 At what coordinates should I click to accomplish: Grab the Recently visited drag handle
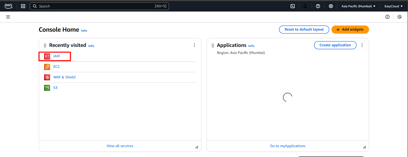(x=45, y=45)
